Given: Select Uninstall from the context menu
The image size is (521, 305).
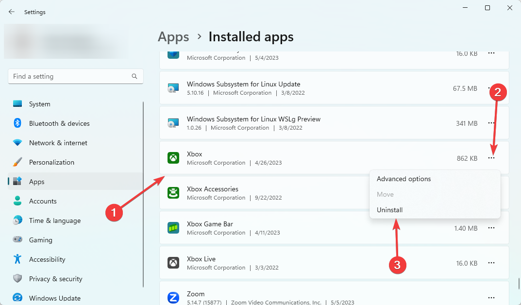Looking at the screenshot, I should [390, 210].
